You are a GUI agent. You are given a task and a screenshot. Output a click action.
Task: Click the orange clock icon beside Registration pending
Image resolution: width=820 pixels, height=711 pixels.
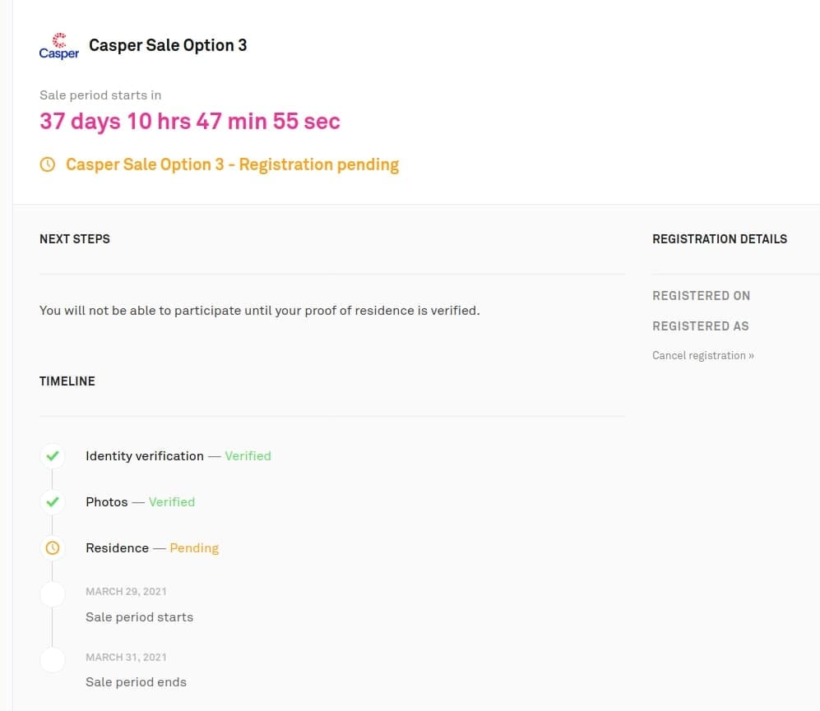point(48,164)
